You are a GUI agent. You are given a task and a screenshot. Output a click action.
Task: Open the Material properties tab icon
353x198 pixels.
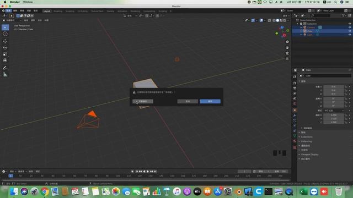295,141
